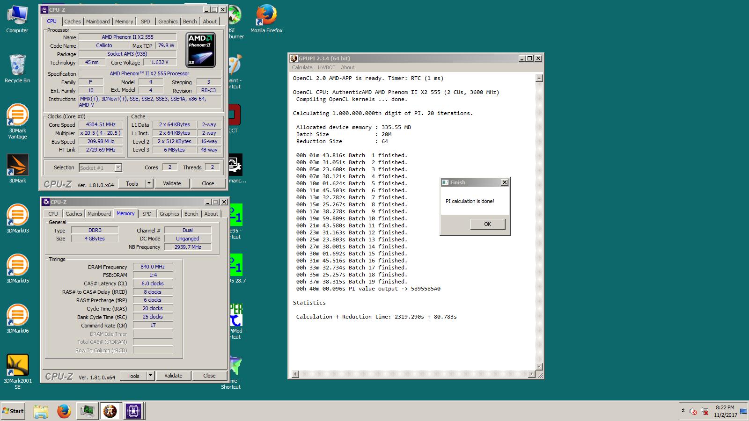
Task: Open the Computer desktop icon
Action: click(17, 20)
